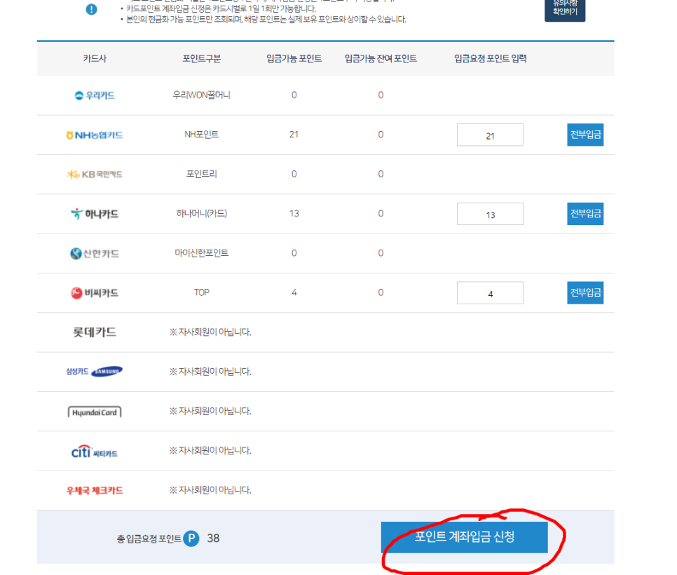
Task: Click the 삼성카드 logo
Action: (x=95, y=372)
